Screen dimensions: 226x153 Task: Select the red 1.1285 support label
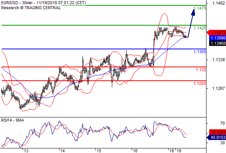tap(200, 83)
